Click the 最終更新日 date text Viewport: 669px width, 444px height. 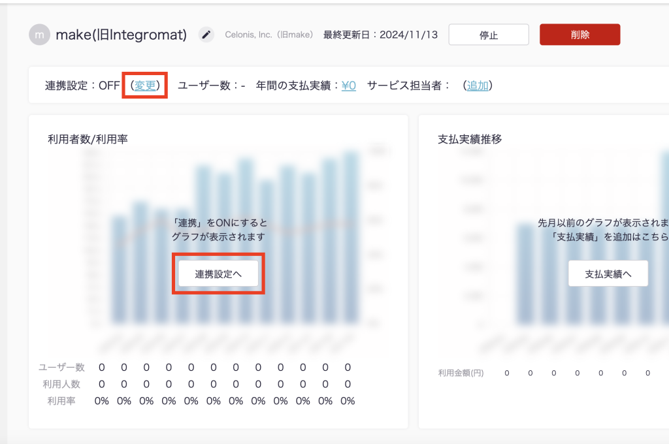click(380, 35)
